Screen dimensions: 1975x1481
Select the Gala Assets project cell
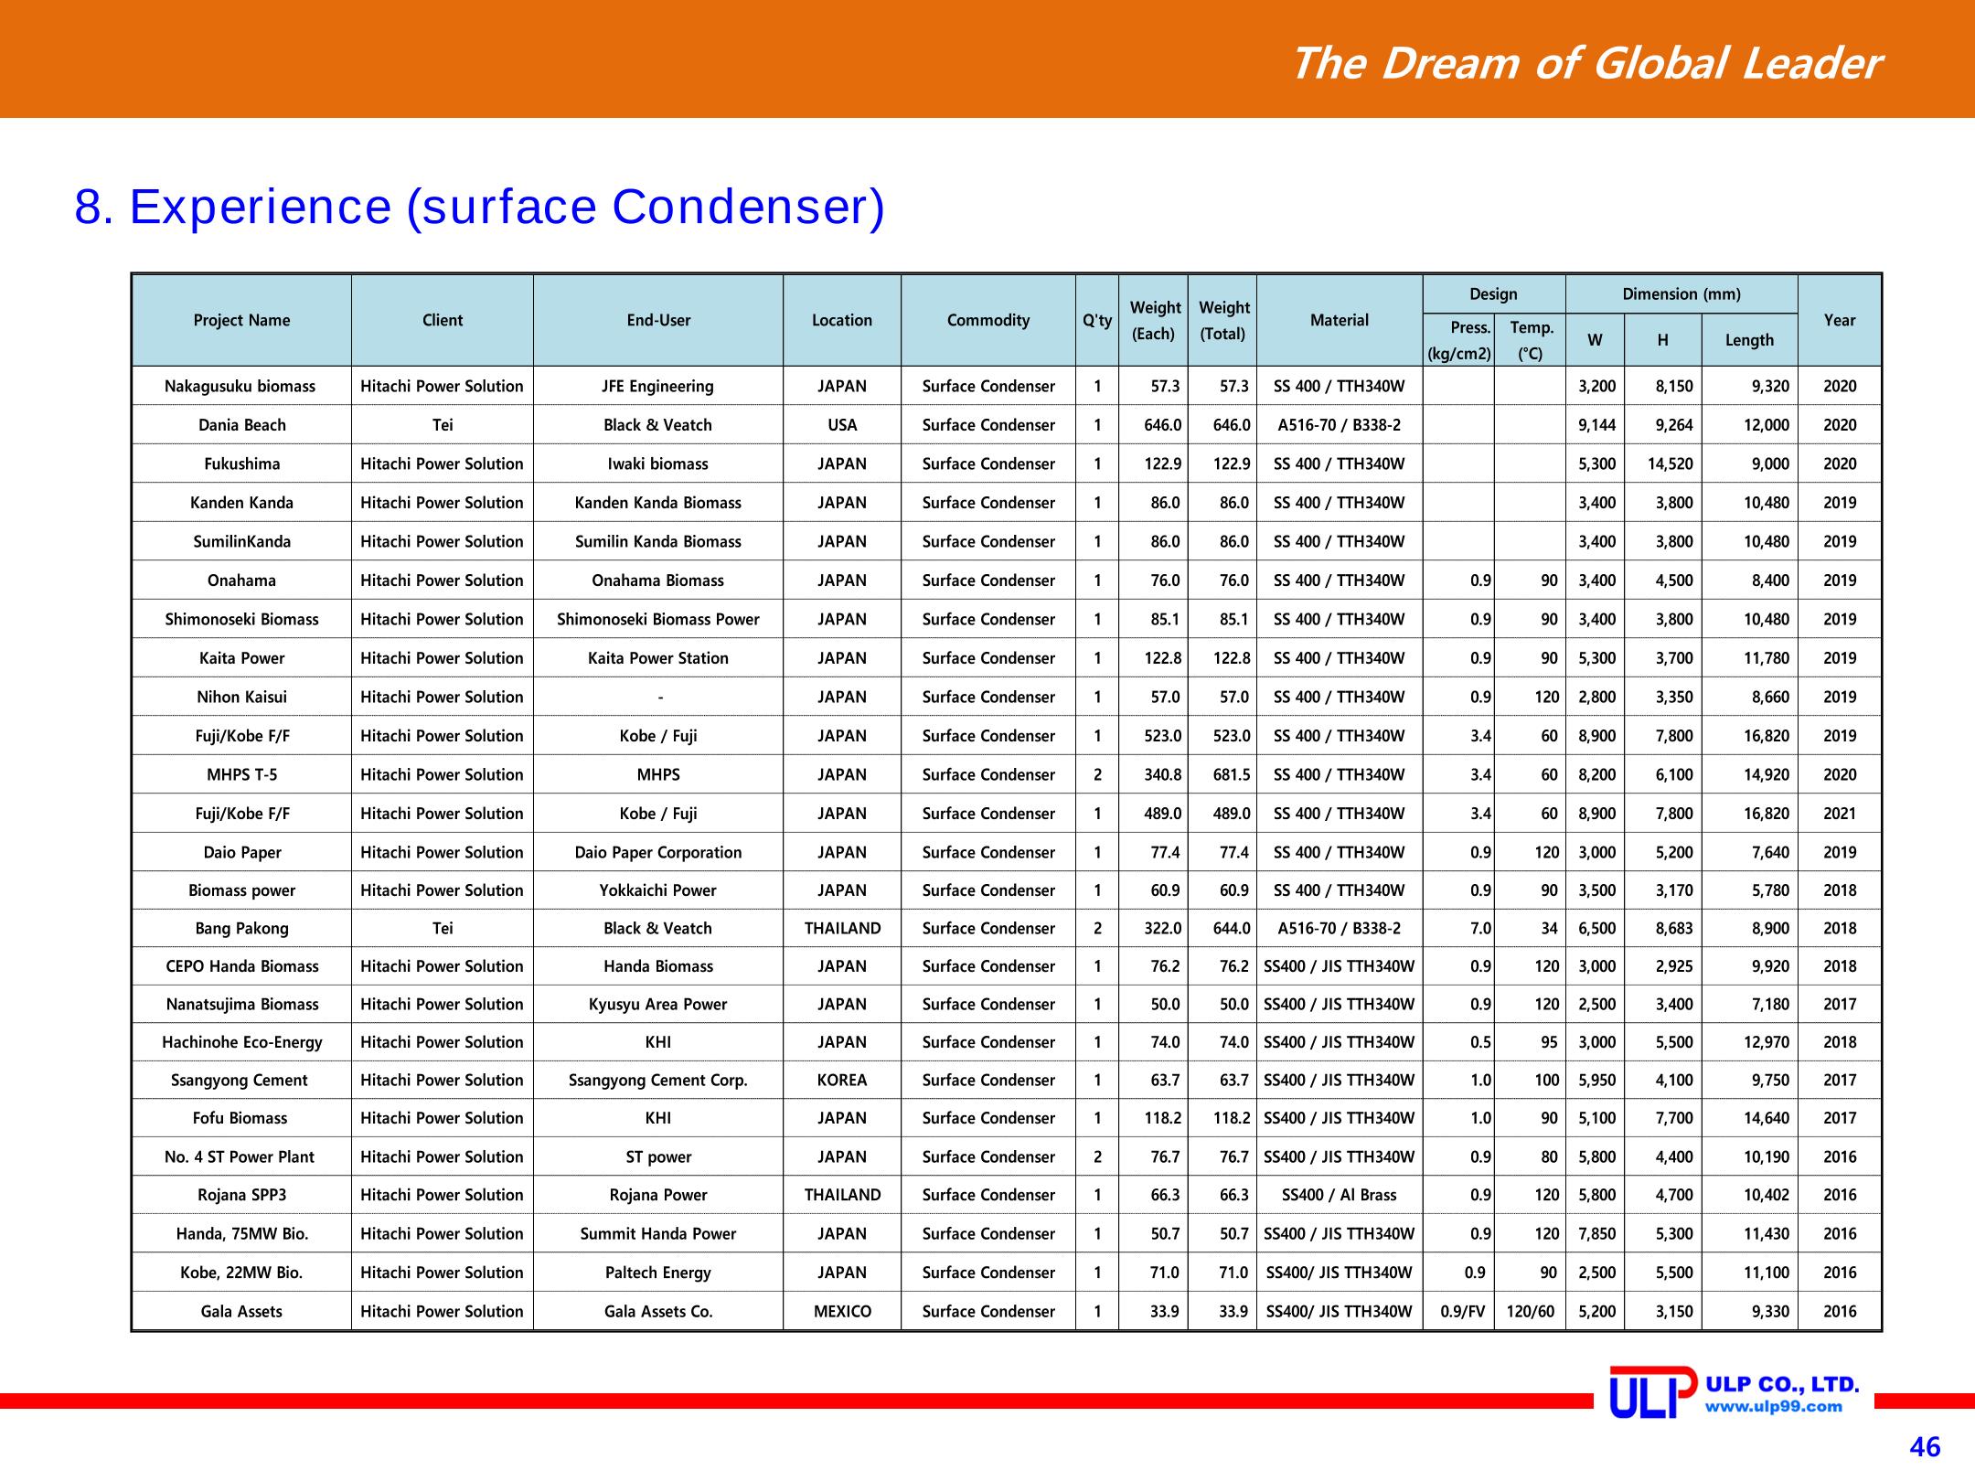tap(241, 1312)
